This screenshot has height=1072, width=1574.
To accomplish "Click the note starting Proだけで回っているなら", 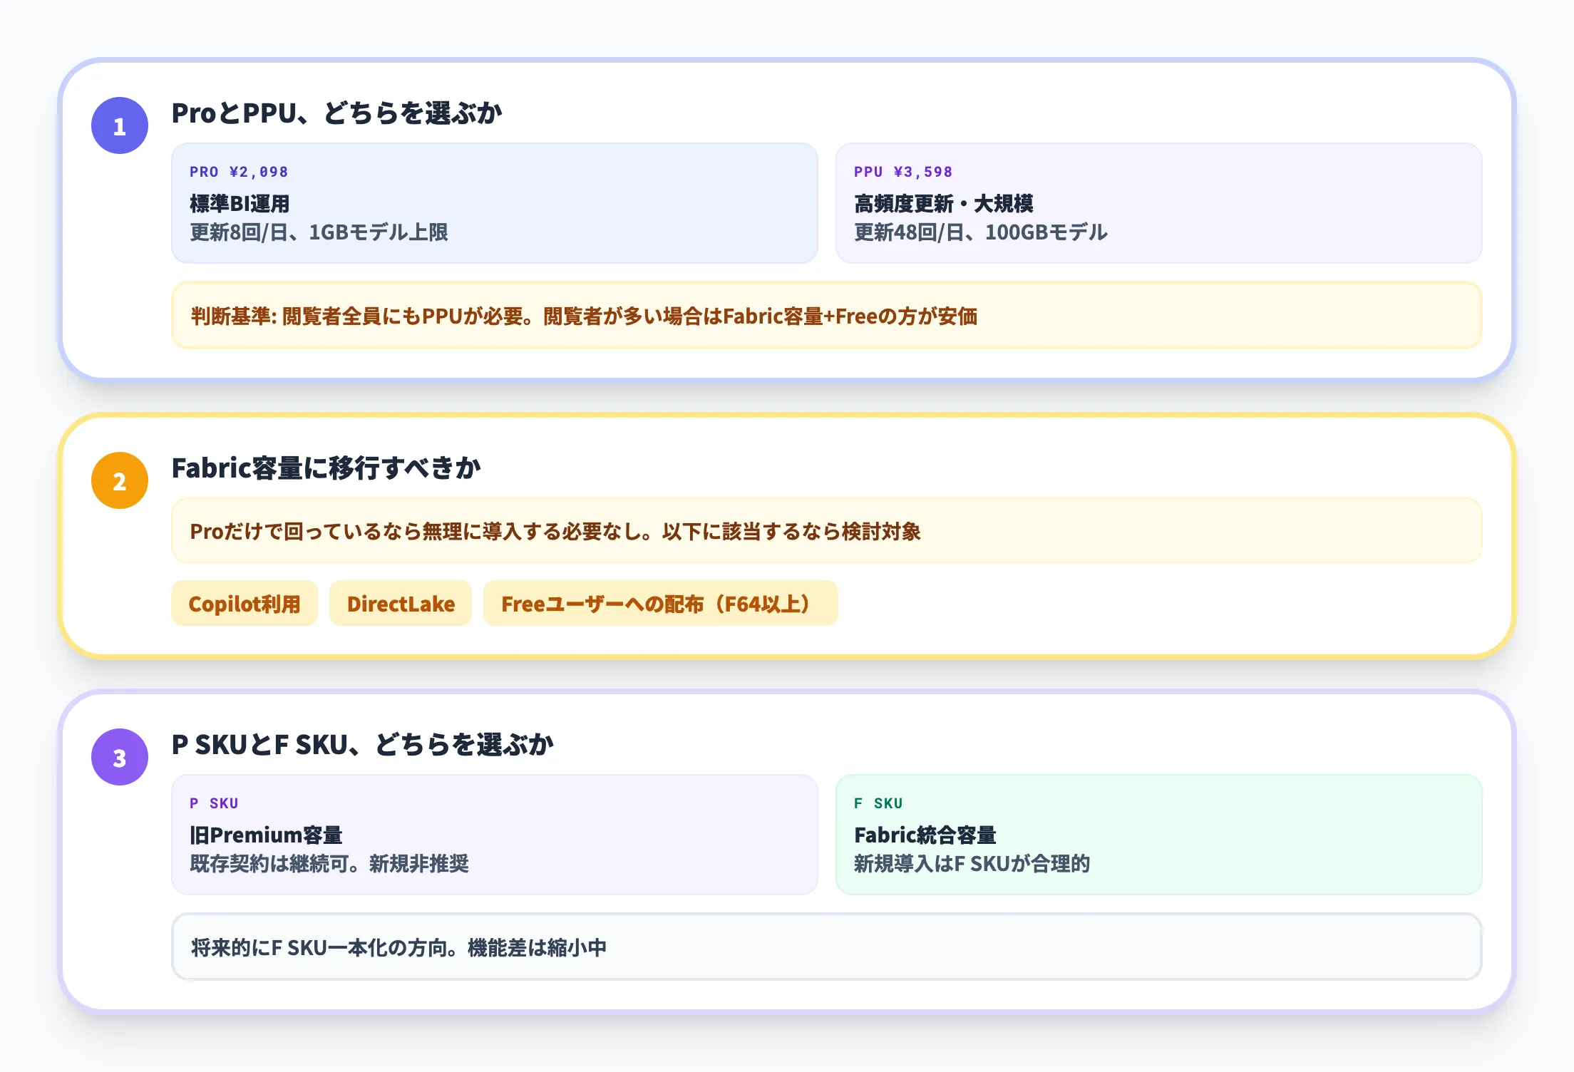I will point(827,530).
